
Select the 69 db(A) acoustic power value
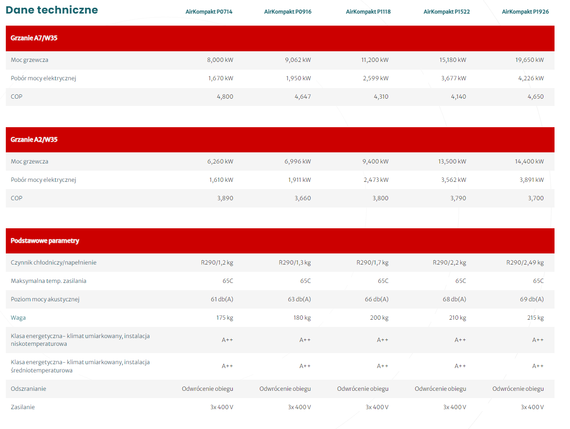pyautogui.click(x=531, y=299)
